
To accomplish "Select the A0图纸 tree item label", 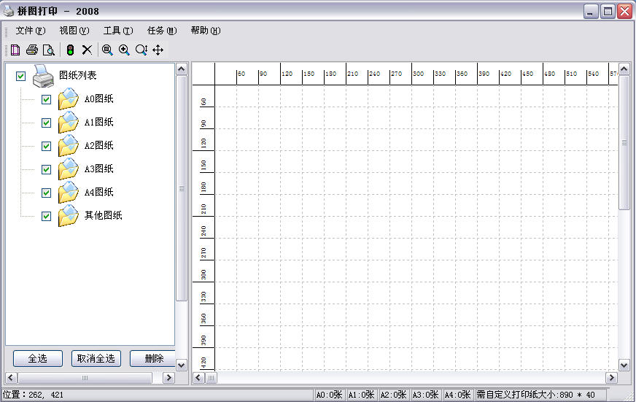I will [x=98, y=99].
